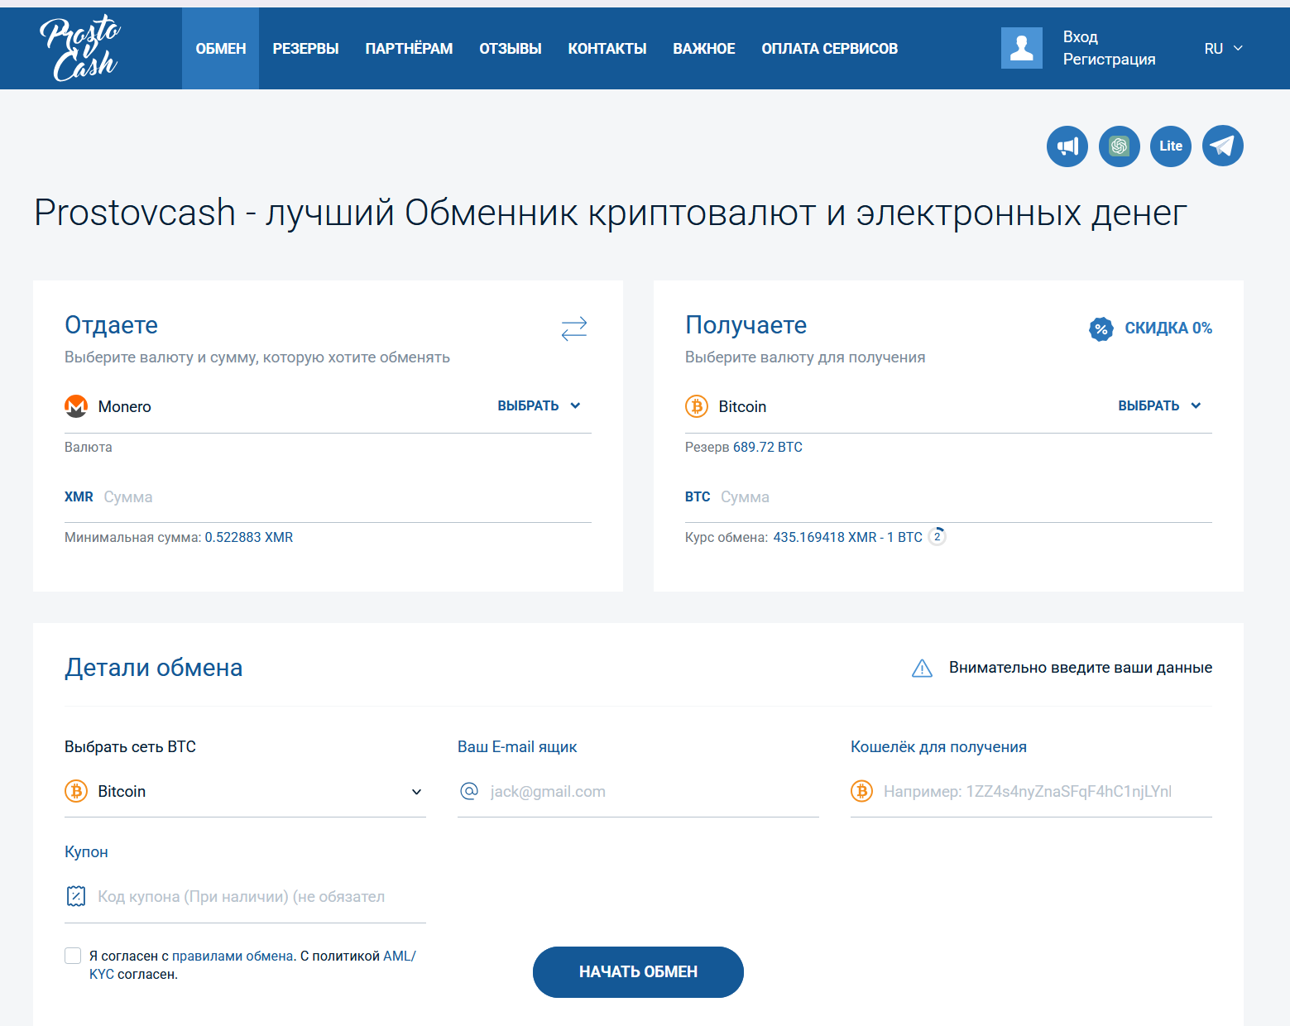The width and height of the screenshot is (1290, 1026).
Task: Click the warning triangle icon
Action: pos(922,668)
